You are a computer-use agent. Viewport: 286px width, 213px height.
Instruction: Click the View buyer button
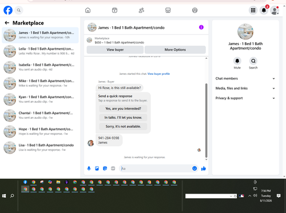pyautogui.click(x=115, y=50)
